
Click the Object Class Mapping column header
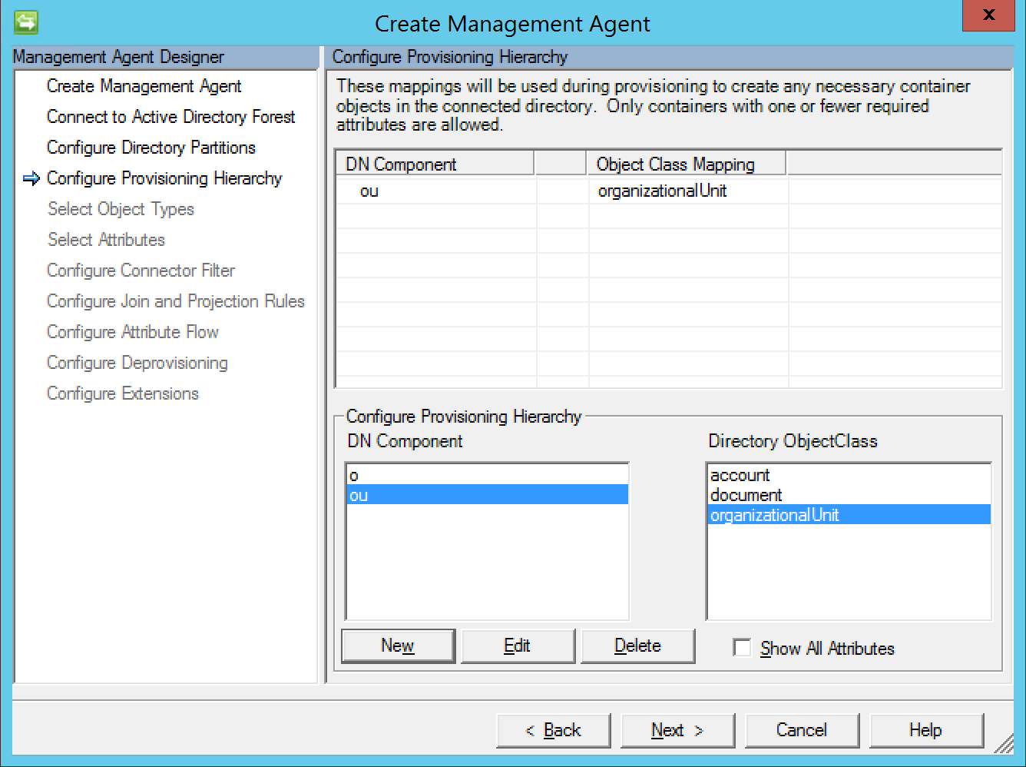pyautogui.click(x=687, y=164)
